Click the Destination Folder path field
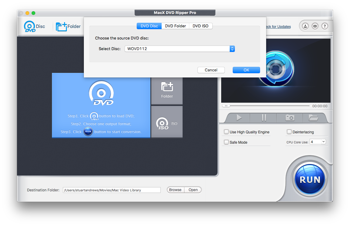Screen dimensions: 350x226 click(x=112, y=190)
